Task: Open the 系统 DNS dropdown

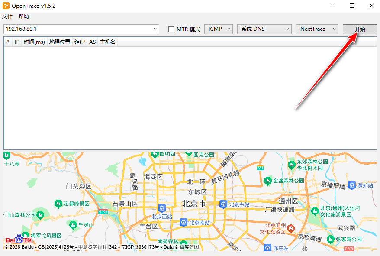Action: click(264, 29)
